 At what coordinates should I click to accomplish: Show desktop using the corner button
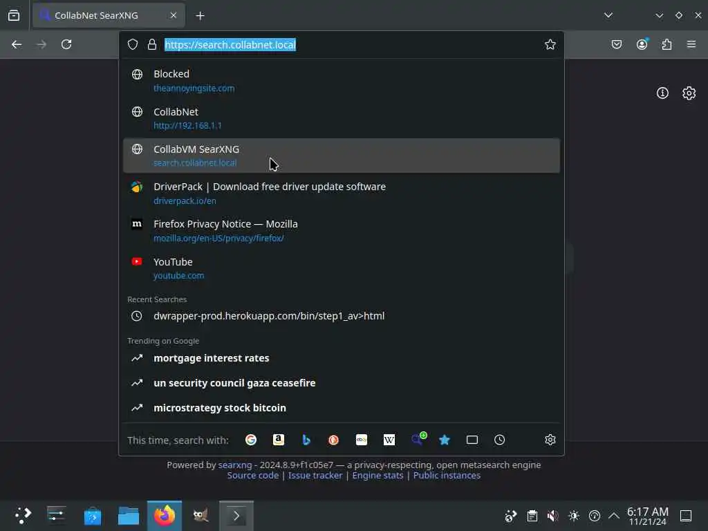686,516
